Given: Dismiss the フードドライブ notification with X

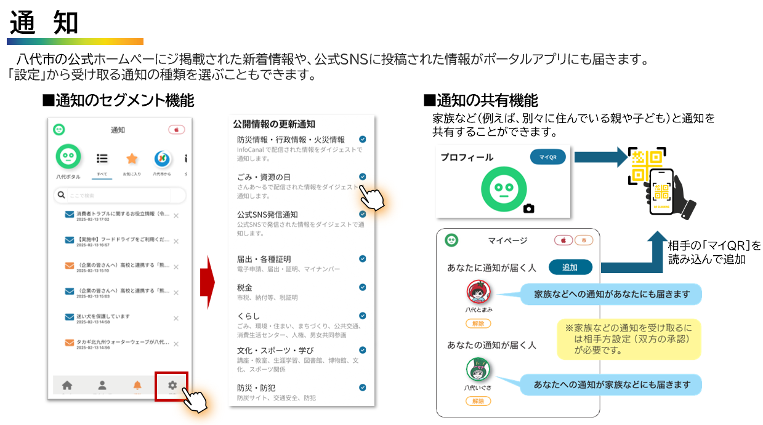Looking at the screenshot, I should pyautogui.click(x=176, y=240).
